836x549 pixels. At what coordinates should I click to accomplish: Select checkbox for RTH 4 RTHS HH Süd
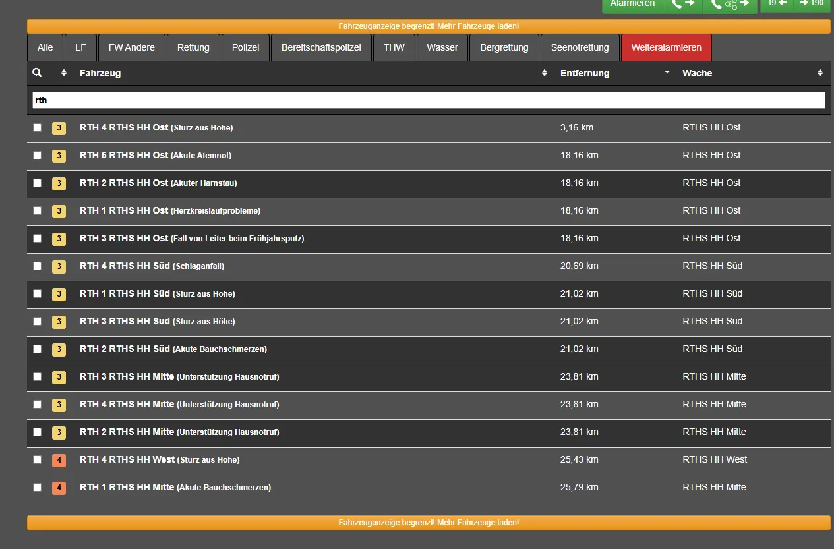38,266
